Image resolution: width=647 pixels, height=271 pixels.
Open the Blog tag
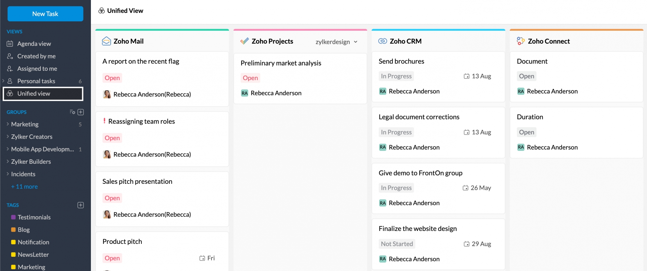[x=24, y=230]
